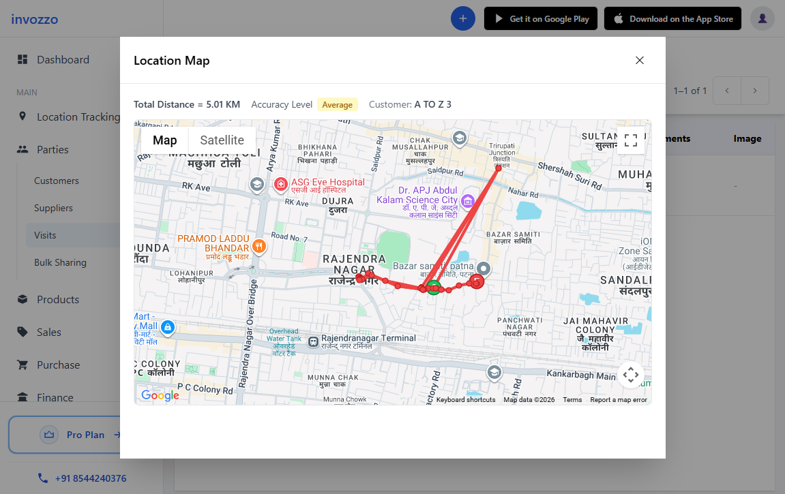The height and width of the screenshot is (494, 785).
Task: Open the user profile avatar menu
Action: click(x=762, y=19)
